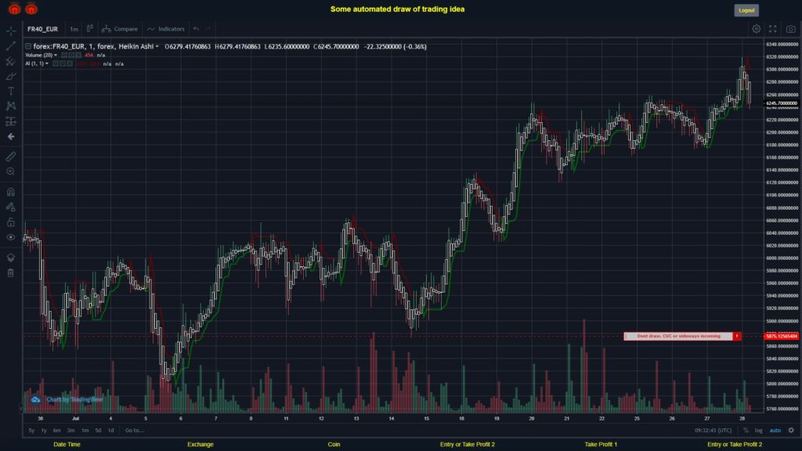Image resolution: width=802 pixels, height=451 pixels.
Task: Hide all drawing tools with the eye icon
Action: [x=11, y=237]
